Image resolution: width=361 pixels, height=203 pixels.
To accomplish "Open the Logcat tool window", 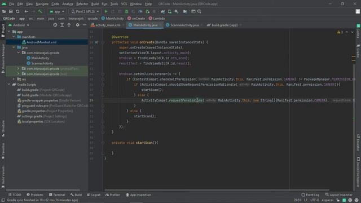I will (x=94, y=195).
